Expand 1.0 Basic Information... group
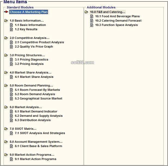The image size is (168, 166). point(27,21)
